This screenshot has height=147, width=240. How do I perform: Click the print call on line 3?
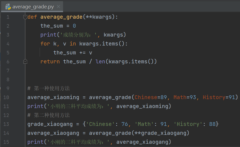(47, 35)
